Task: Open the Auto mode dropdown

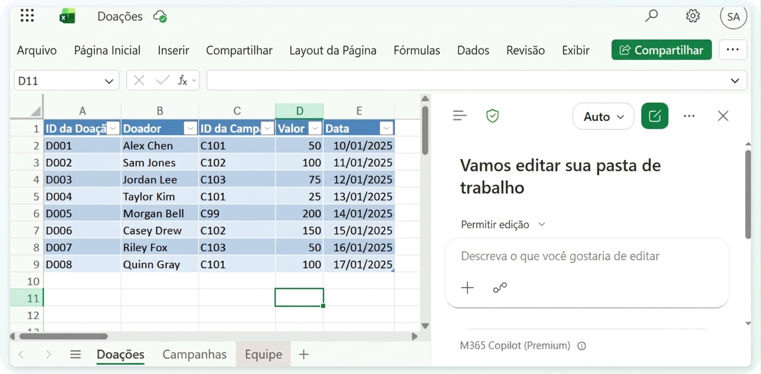Action: (603, 116)
